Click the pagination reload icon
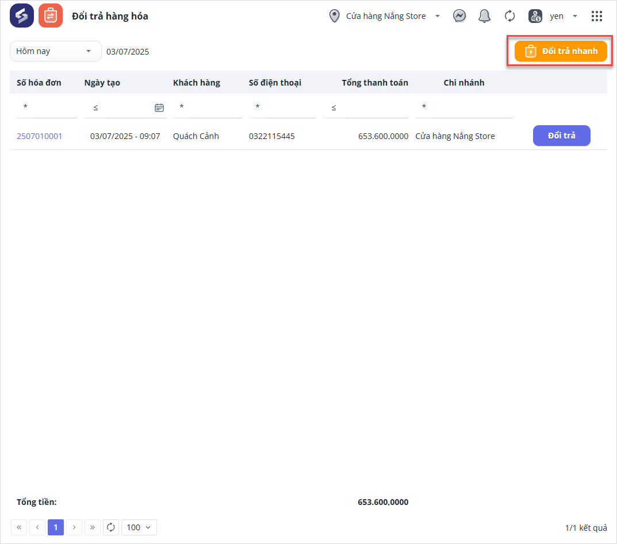 (111, 527)
